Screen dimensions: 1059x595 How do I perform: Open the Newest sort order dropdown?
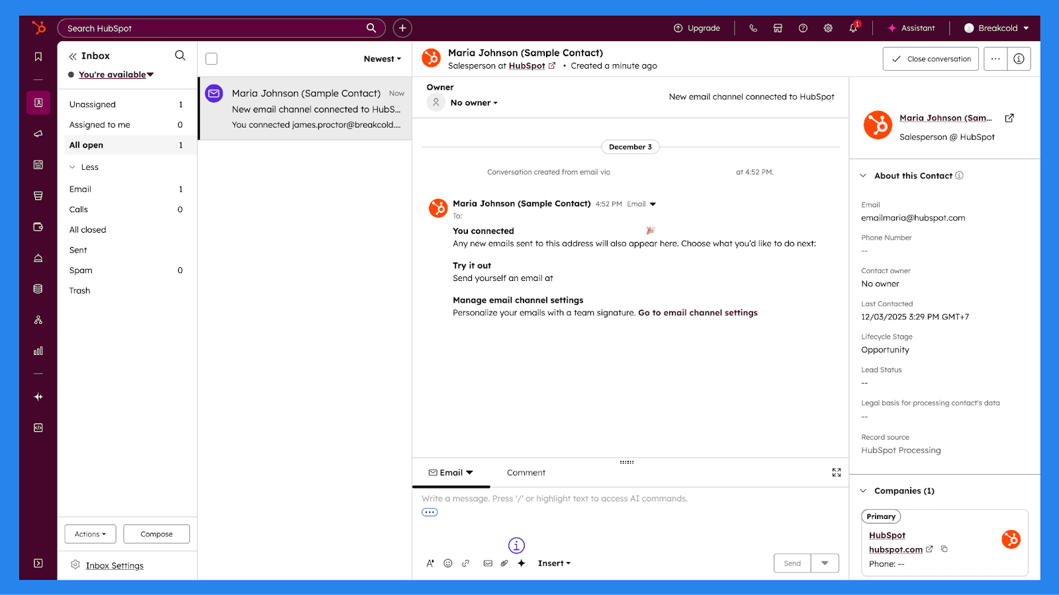click(382, 58)
